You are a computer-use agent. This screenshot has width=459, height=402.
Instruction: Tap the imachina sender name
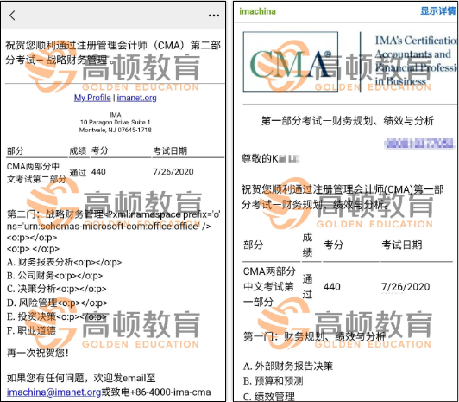[257, 11]
